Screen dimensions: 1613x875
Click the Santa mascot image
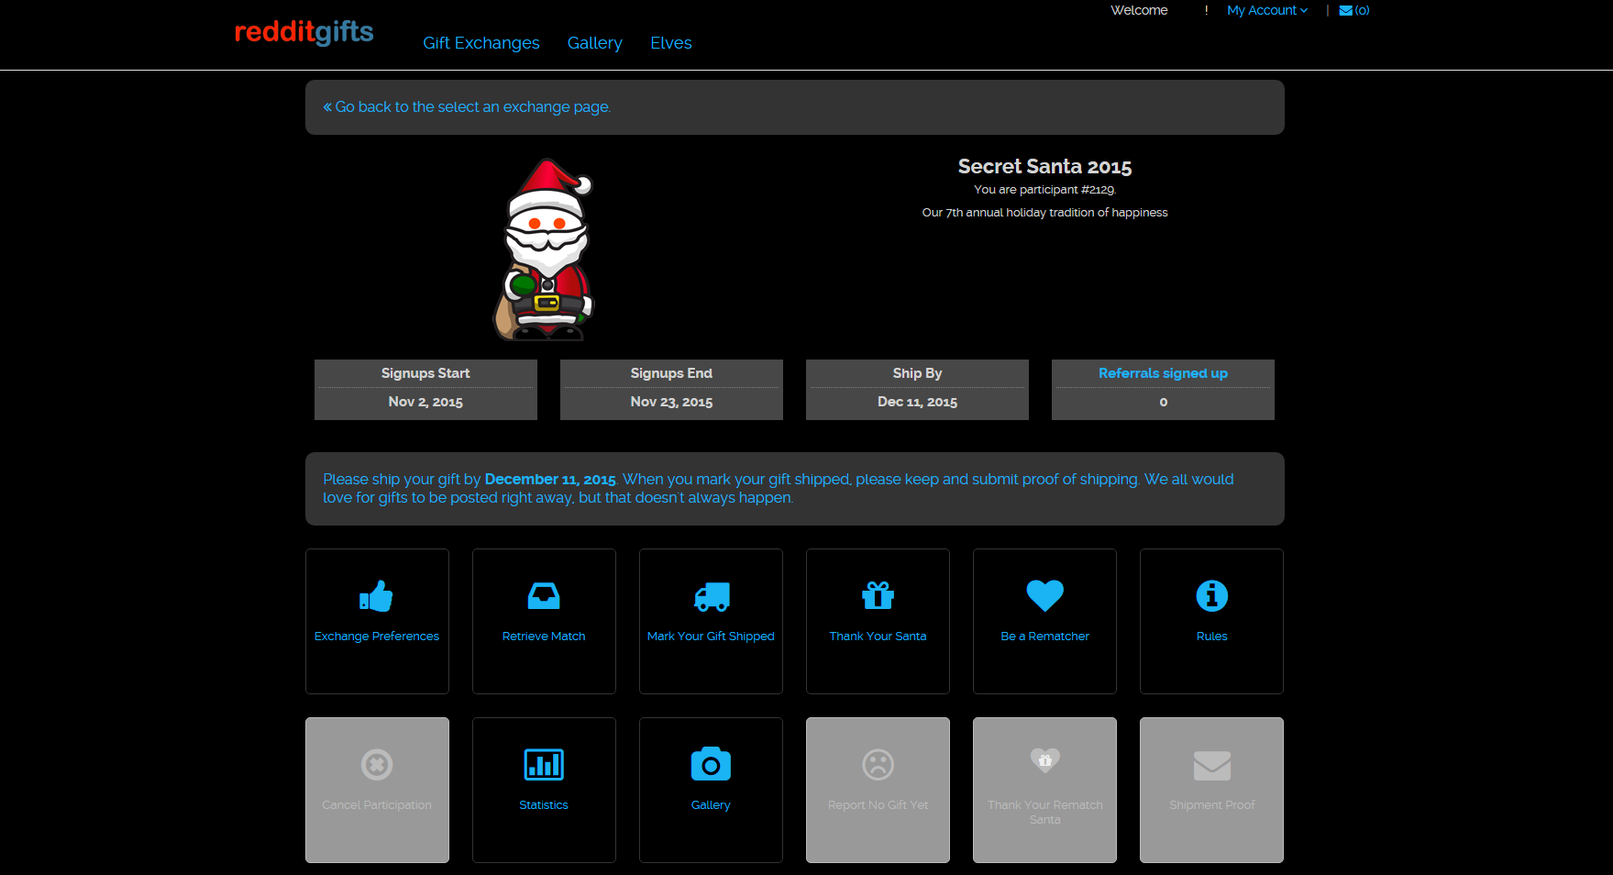pyautogui.click(x=545, y=249)
